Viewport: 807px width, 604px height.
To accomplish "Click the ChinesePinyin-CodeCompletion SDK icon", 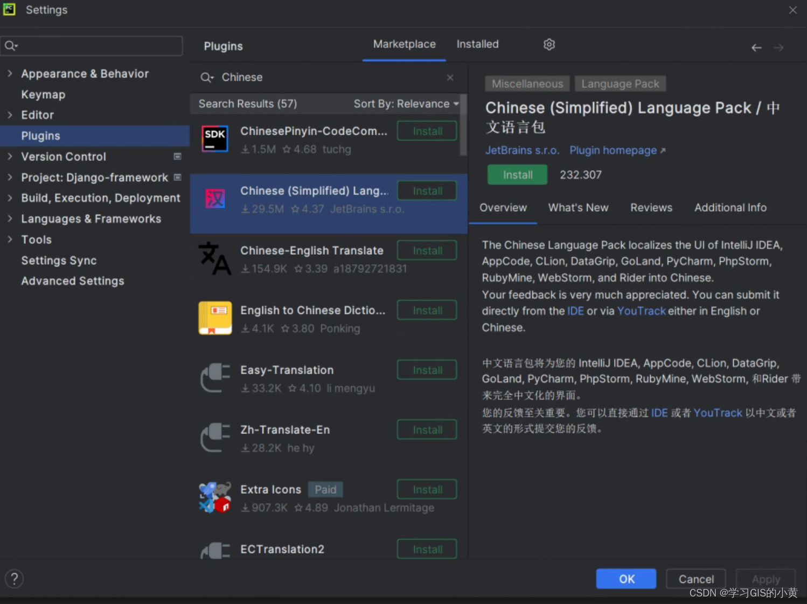I will pos(215,139).
